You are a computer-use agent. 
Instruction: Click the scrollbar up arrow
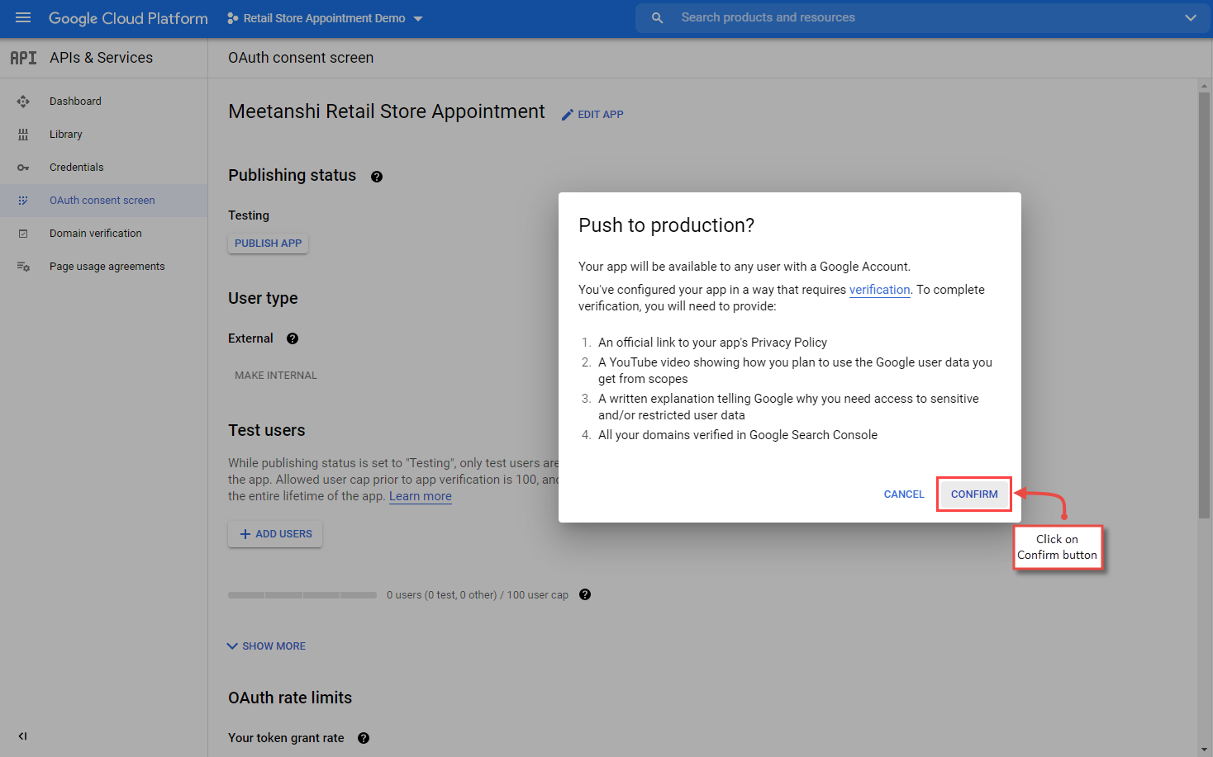tap(1205, 85)
